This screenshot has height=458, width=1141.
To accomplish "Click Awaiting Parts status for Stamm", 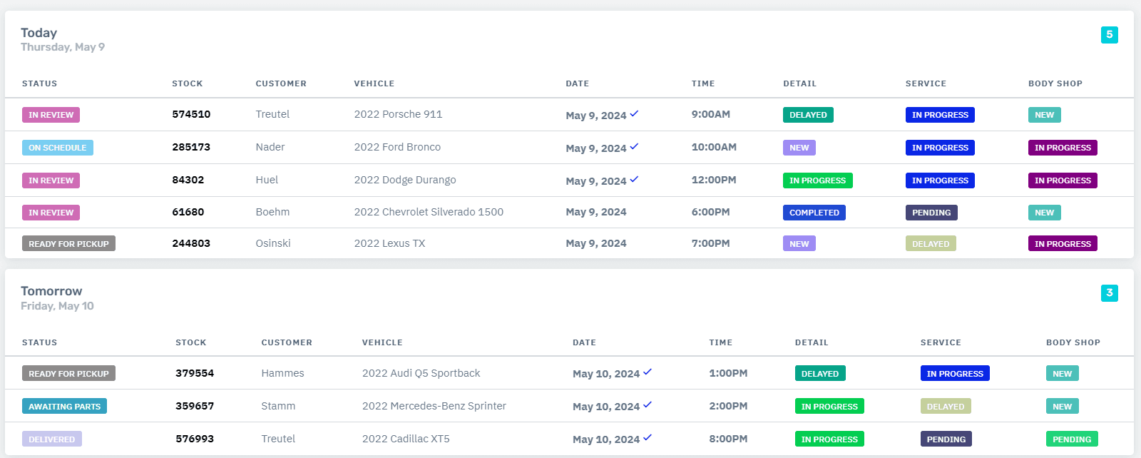I will (64, 407).
